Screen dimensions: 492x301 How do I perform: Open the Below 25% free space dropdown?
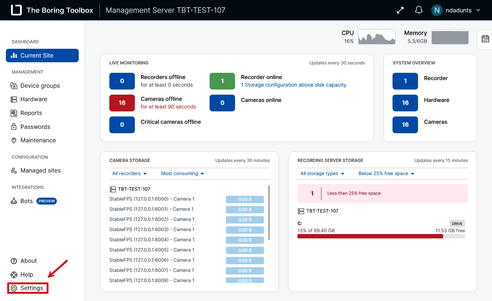[x=386, y=174]
